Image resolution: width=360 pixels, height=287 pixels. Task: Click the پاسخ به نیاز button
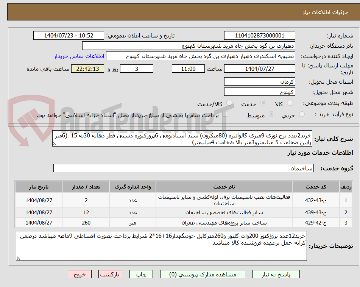(x=276, y=274)
